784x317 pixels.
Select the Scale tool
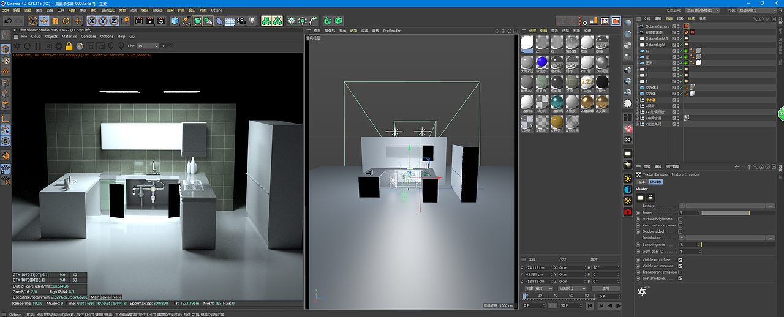tap(56, 21)
